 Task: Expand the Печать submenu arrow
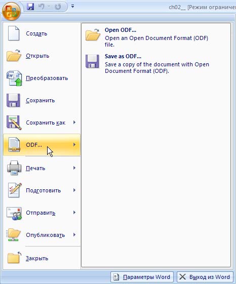pos(74,168)
